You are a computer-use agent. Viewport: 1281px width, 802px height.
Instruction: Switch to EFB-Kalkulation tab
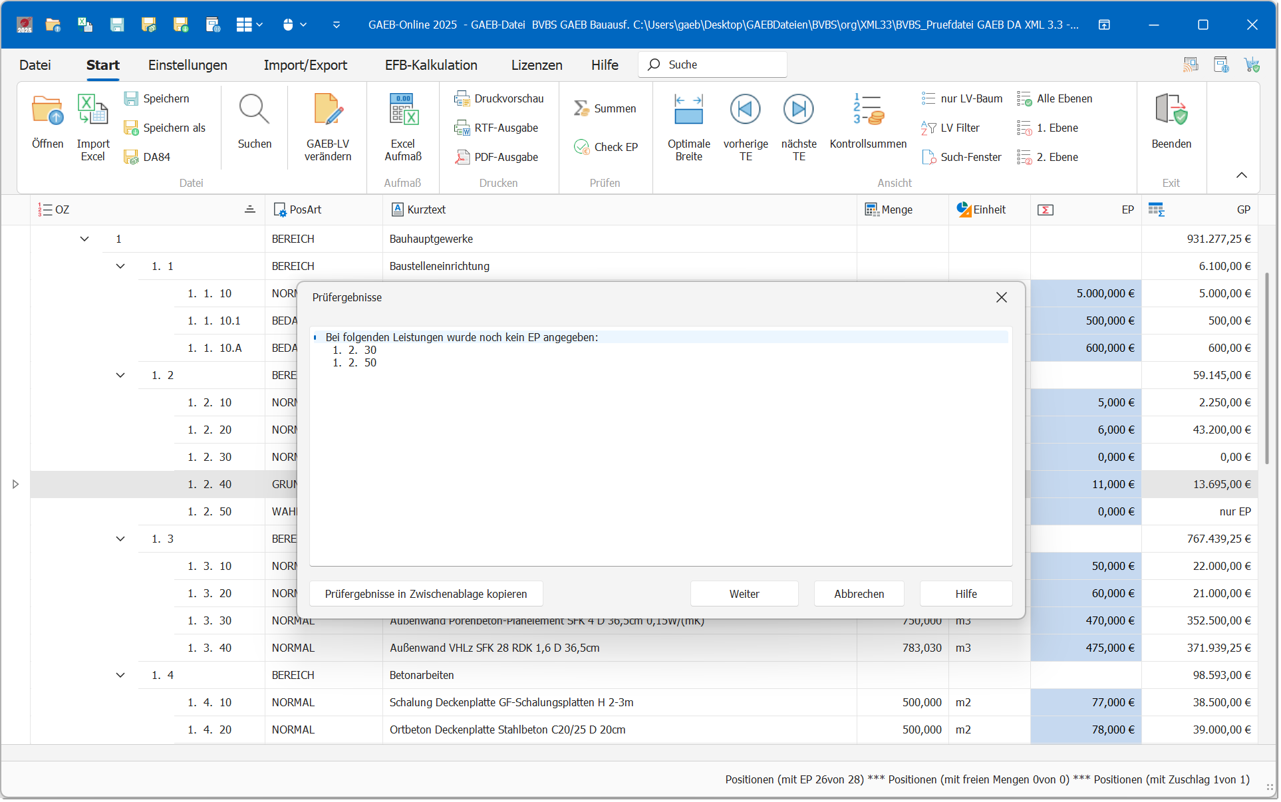(431, 65)
